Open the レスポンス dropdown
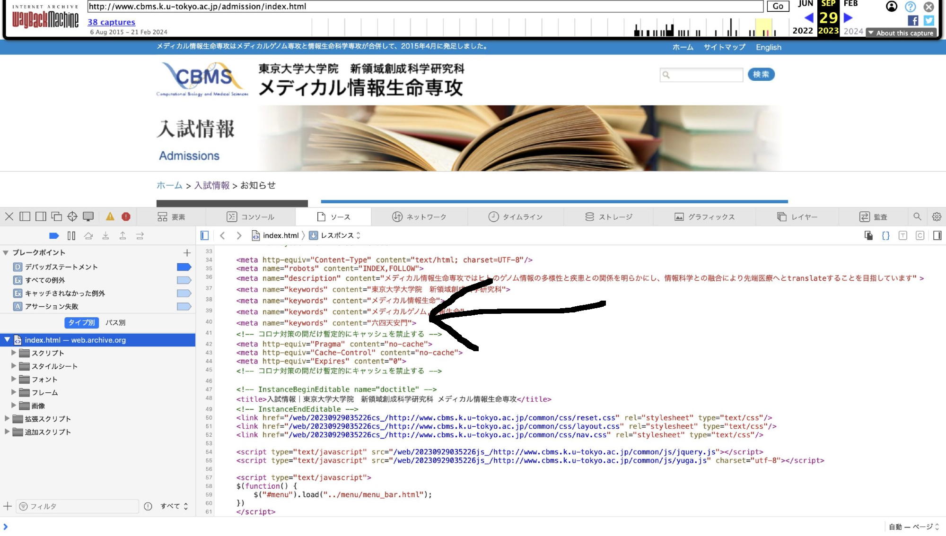 tap(335, 235)
